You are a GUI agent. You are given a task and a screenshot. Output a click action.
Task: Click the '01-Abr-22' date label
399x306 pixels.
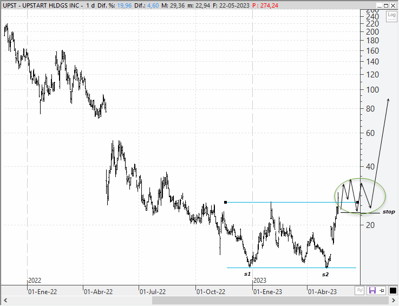(98, 292)
